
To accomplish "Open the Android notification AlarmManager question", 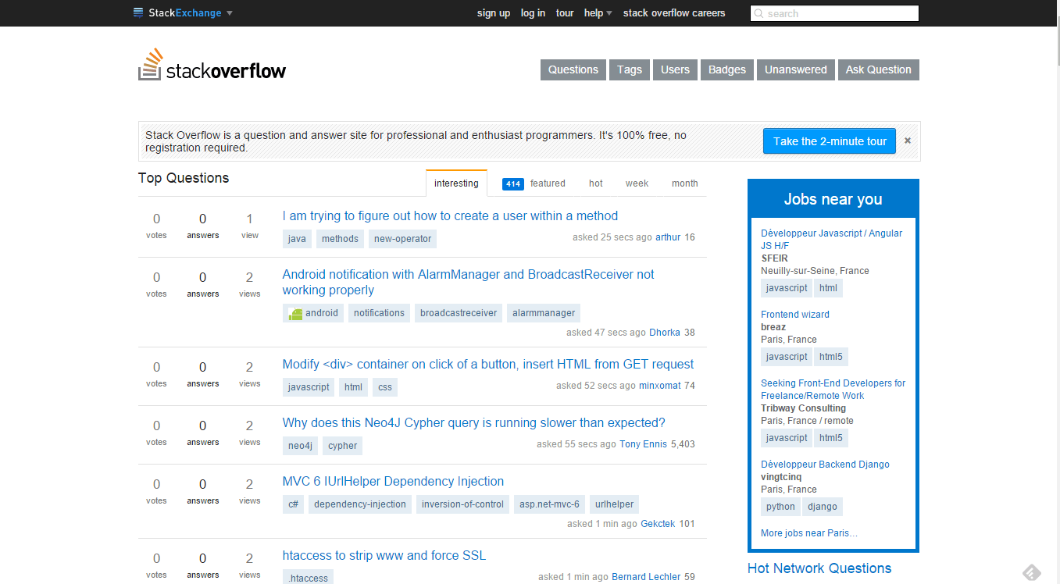I will tap(469, 283).
